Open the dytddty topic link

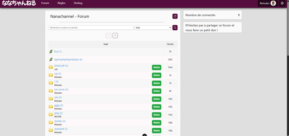coord(60,121)
